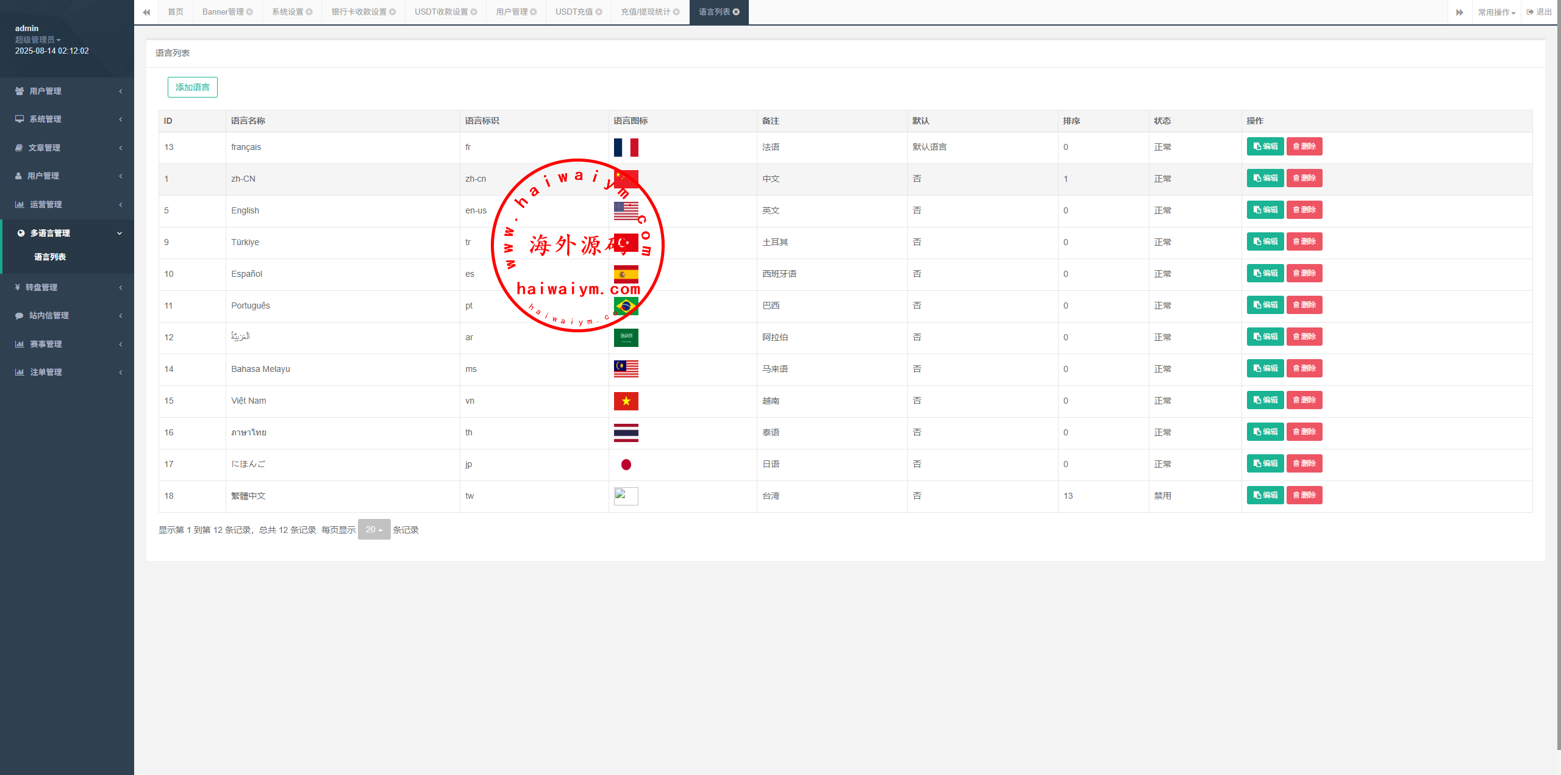Close the 语言列表 tab using its x icon

click(736, 12)
